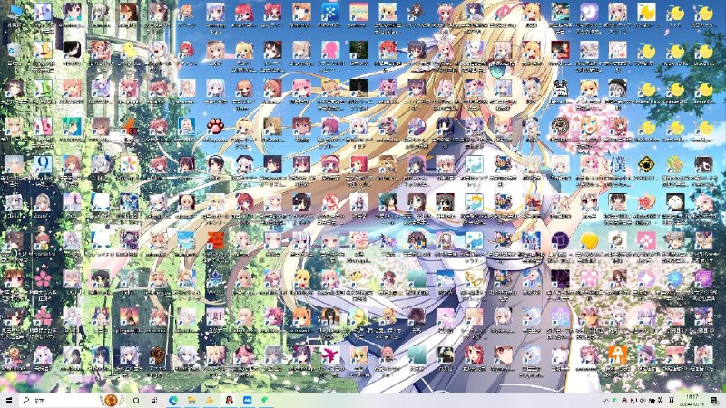Select the purple hexagon shortcut
Viewport: 726px width, 408px height.
(x=703, y=279)
